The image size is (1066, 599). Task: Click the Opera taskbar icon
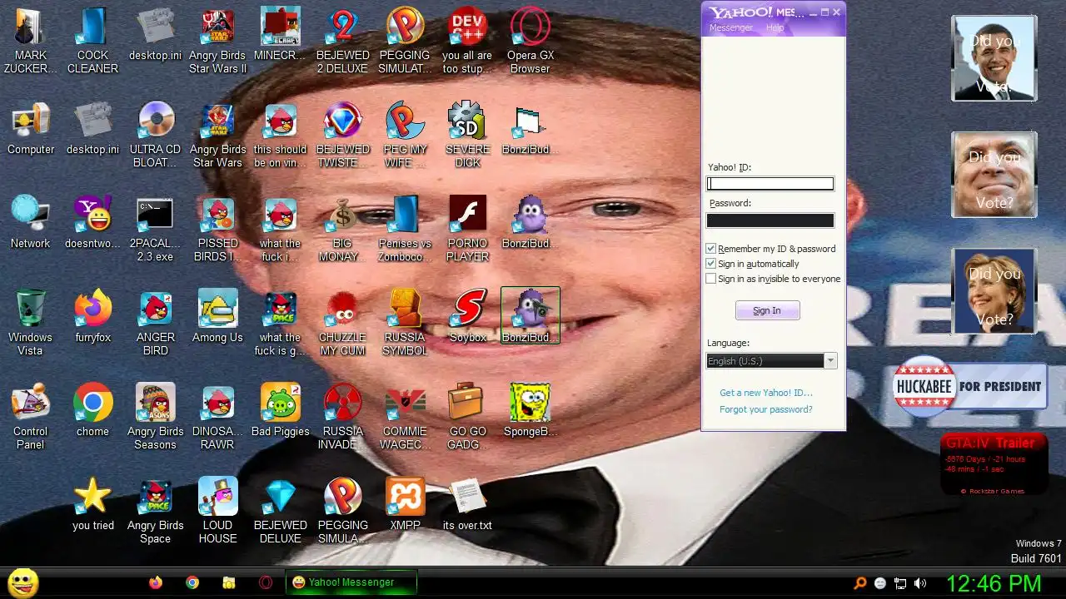point(266,582)
